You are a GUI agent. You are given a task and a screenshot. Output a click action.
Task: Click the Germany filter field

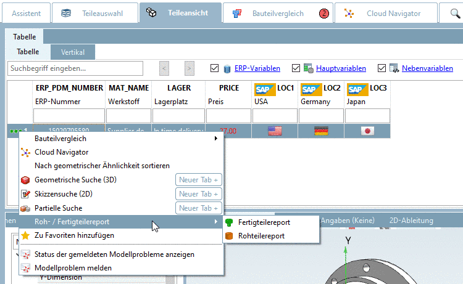coord(321,116)
